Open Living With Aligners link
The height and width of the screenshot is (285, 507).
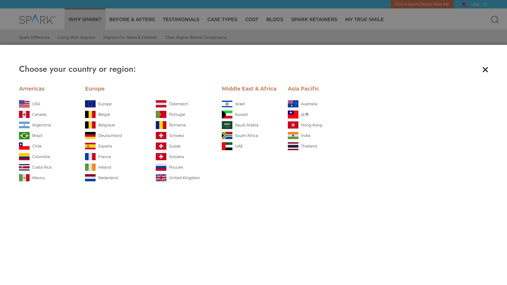pyautogui.click(x=76, y=37)
